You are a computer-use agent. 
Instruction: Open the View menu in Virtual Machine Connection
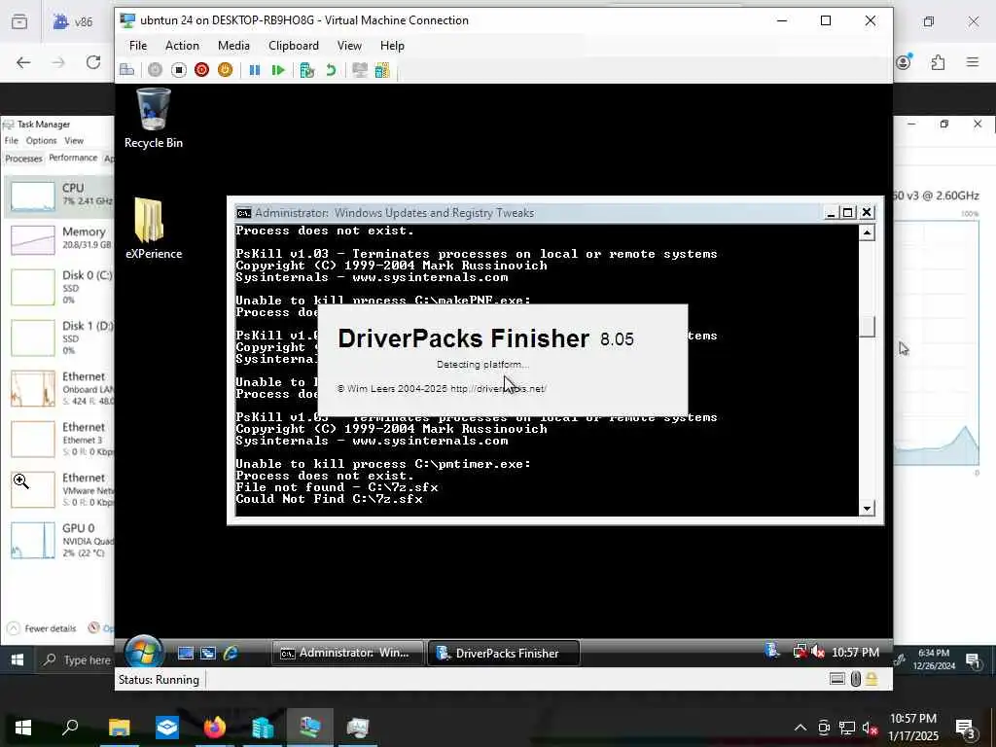(349, 46)
